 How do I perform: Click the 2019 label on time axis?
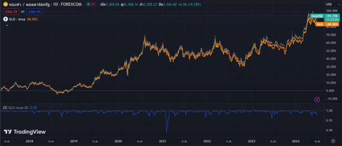coord(74,141)
